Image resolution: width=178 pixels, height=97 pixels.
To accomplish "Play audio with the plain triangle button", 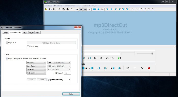I will click(x=142, y=68).
